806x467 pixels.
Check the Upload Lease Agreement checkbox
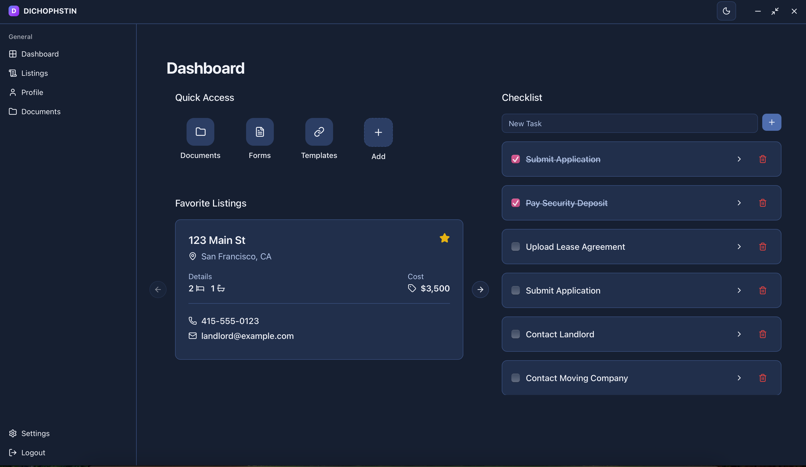pos(515,247)
